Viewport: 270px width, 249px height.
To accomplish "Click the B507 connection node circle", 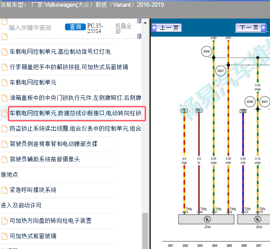I will pyautogui.click(x=221, y=71).
